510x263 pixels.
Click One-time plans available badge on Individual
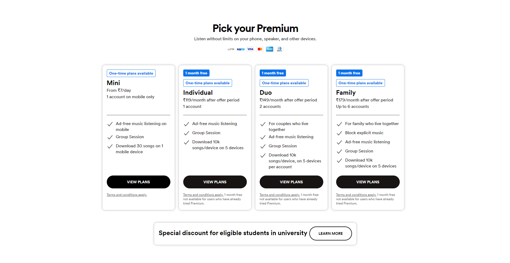[207, 83]
